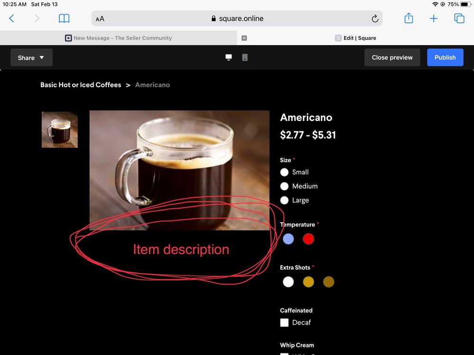474x355 pixels.
Task: Switch to New Message Seller Community tab
Action: click(x=119, y=38)
